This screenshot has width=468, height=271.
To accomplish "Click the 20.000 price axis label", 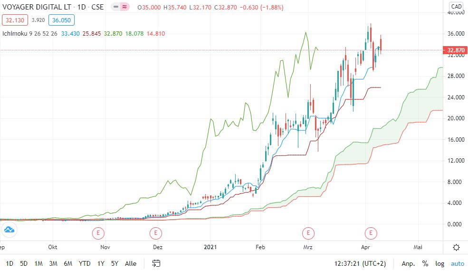I will pyautogui.click(x=456, y=118).
